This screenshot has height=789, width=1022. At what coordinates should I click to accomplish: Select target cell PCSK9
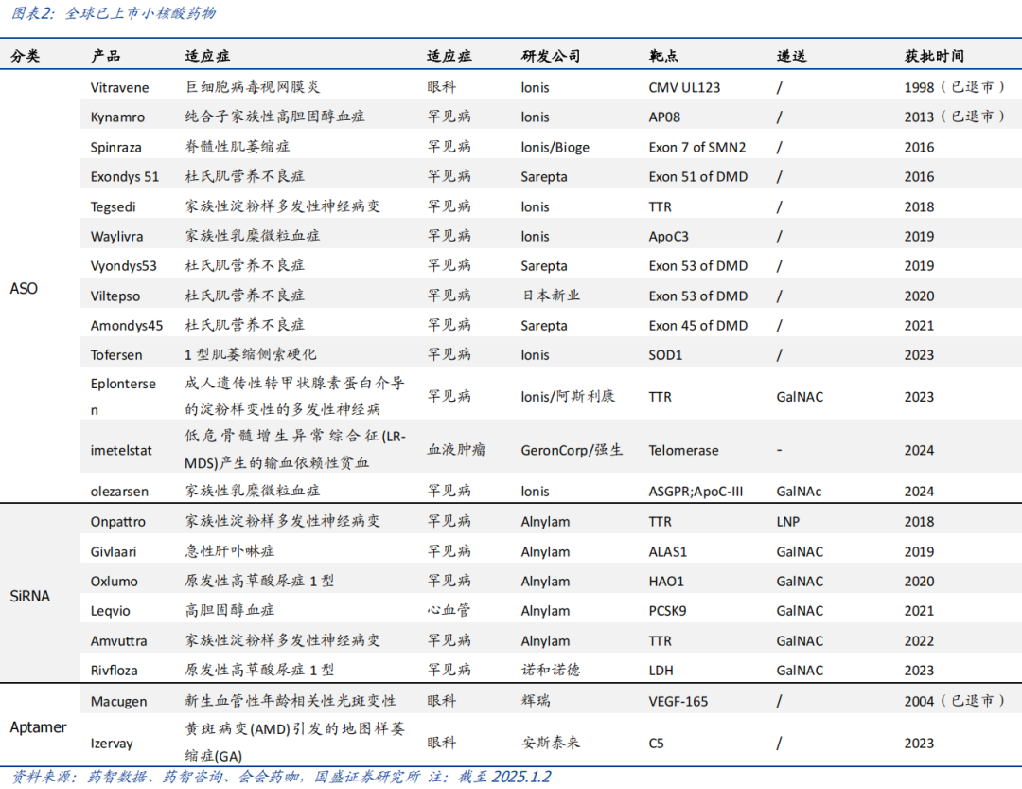pos(667,611)
